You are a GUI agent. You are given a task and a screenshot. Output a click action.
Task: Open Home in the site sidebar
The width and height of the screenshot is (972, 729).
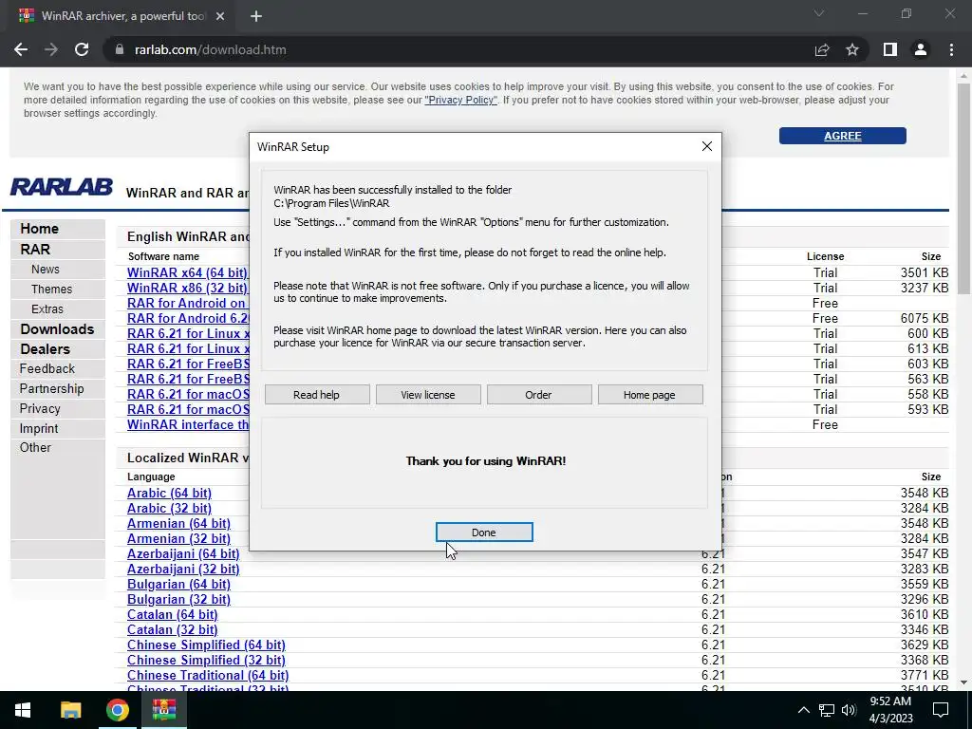39,228
